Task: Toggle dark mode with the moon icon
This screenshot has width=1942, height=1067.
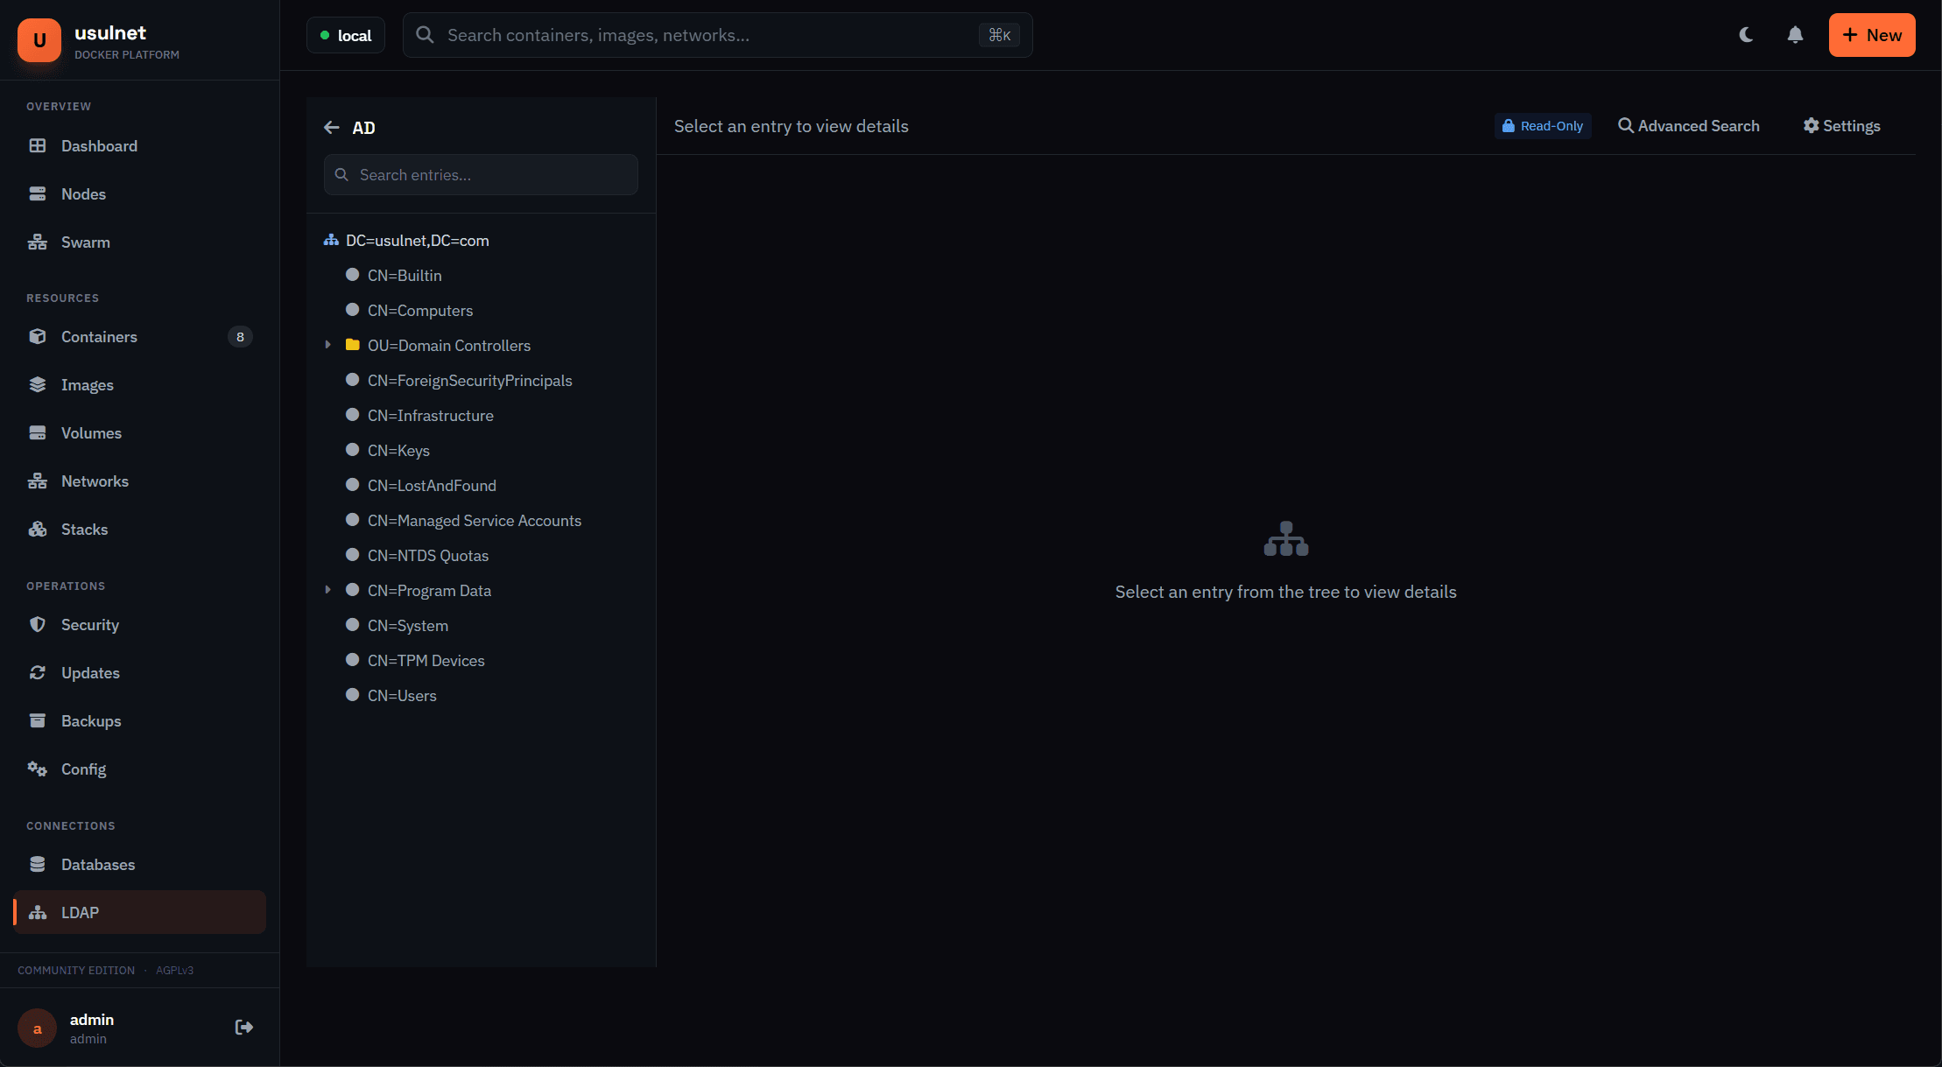Action: point(1746,34)
